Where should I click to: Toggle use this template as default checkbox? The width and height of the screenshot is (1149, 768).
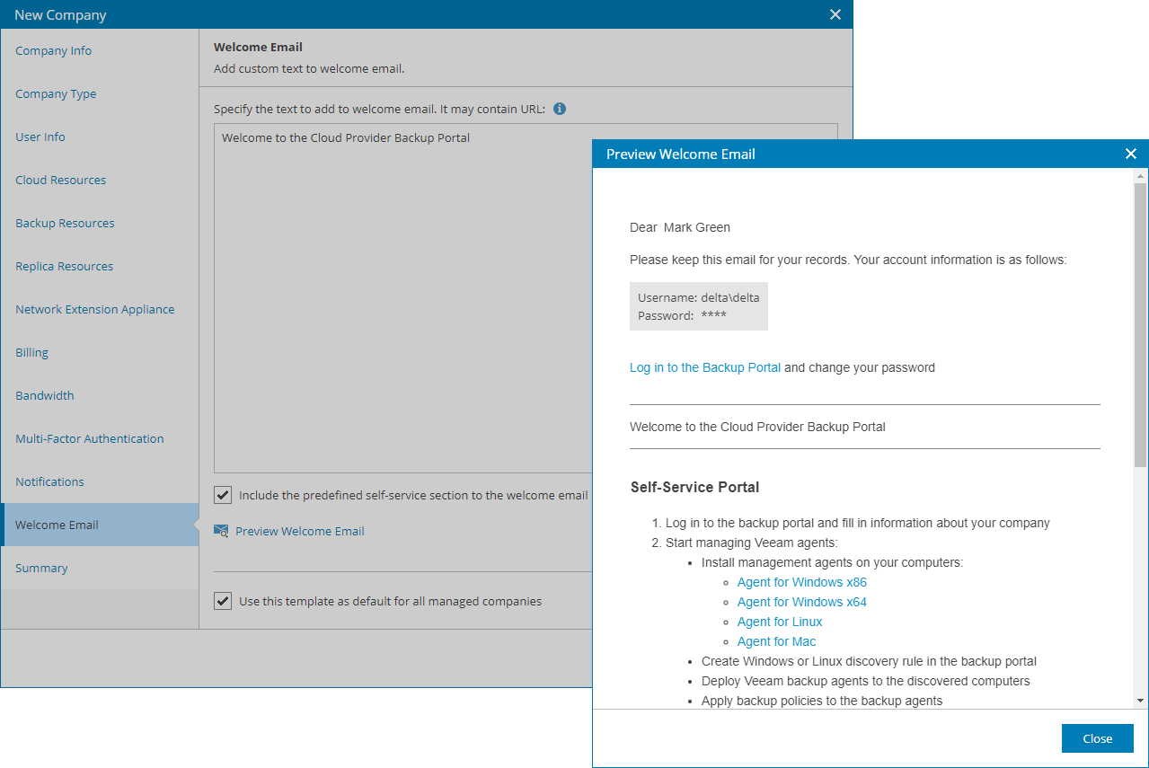(223, 601)
